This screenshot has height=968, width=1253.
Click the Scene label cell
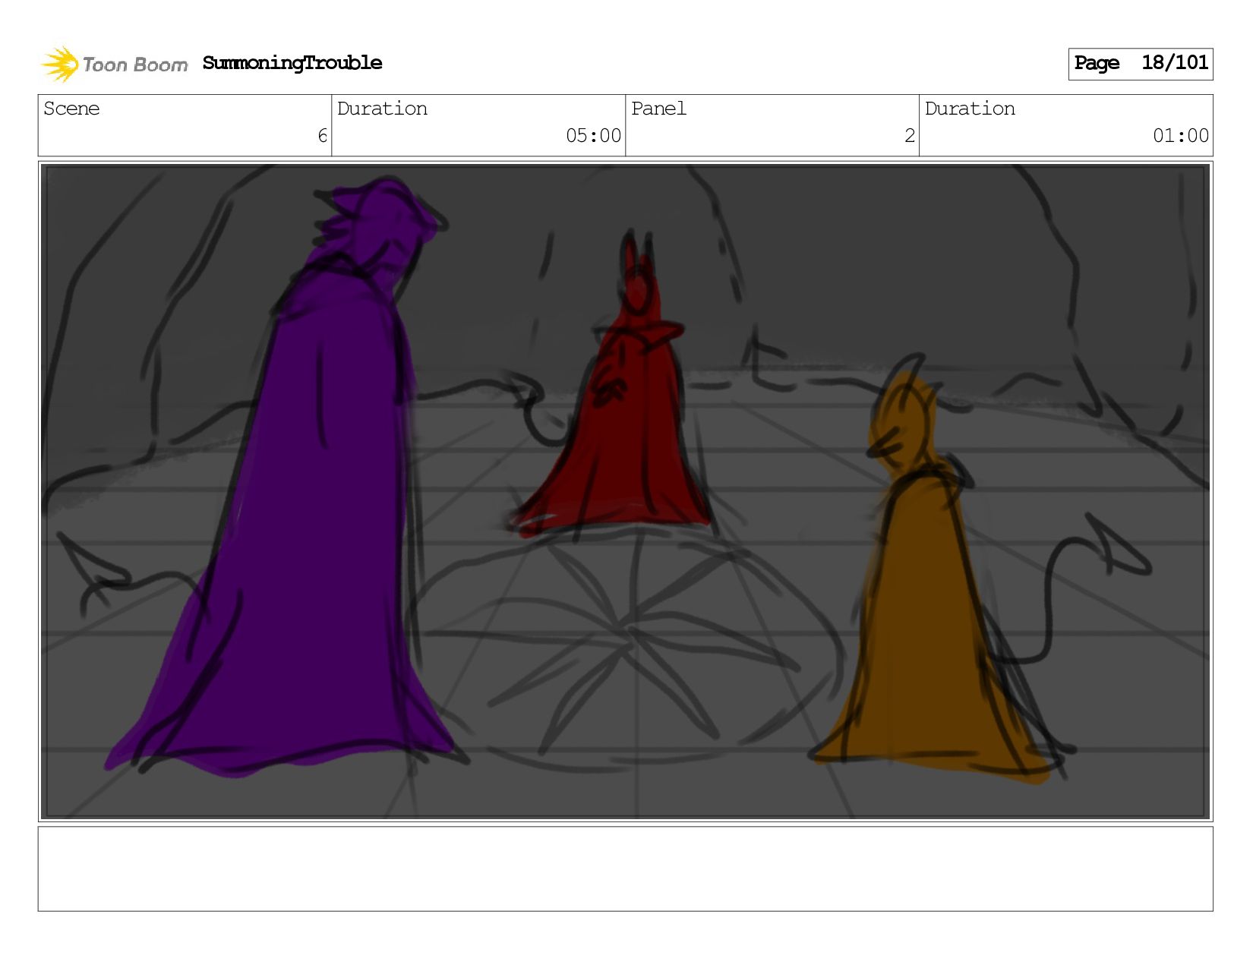coord(185,125)
